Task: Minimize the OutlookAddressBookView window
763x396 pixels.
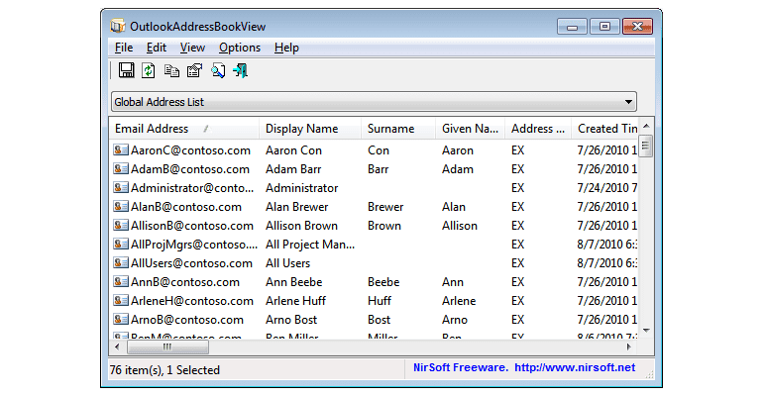Action: tap(573, 27)
